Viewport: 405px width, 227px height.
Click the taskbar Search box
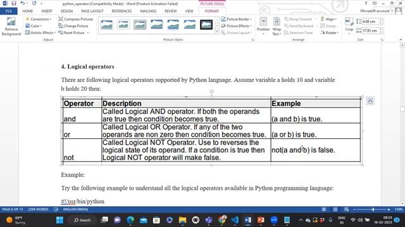pyautogui.click(x=82, y=220)
